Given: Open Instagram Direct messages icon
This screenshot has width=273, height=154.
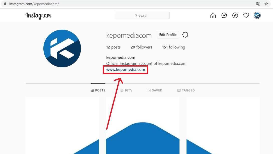Looking at the screenshot, I should (224, 15).
